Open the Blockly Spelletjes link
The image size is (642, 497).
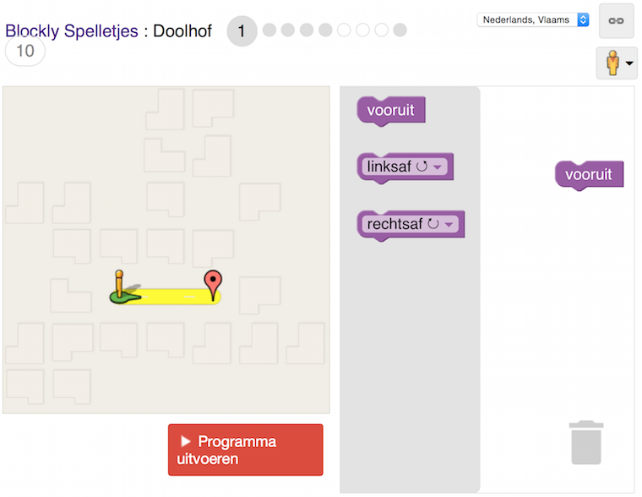[x=72, y=30]
